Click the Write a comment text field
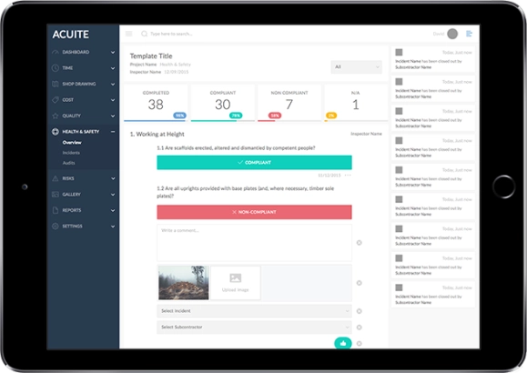This screenshot has width=527, height=373. pos(254,243)
